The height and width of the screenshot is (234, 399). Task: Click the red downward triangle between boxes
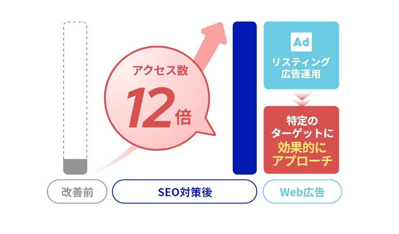302,99
